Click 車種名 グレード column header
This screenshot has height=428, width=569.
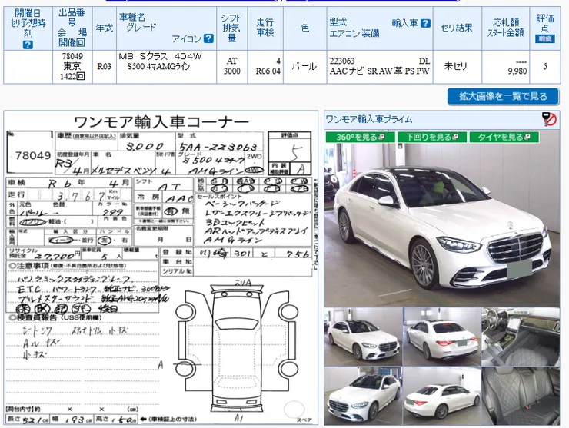166,28
